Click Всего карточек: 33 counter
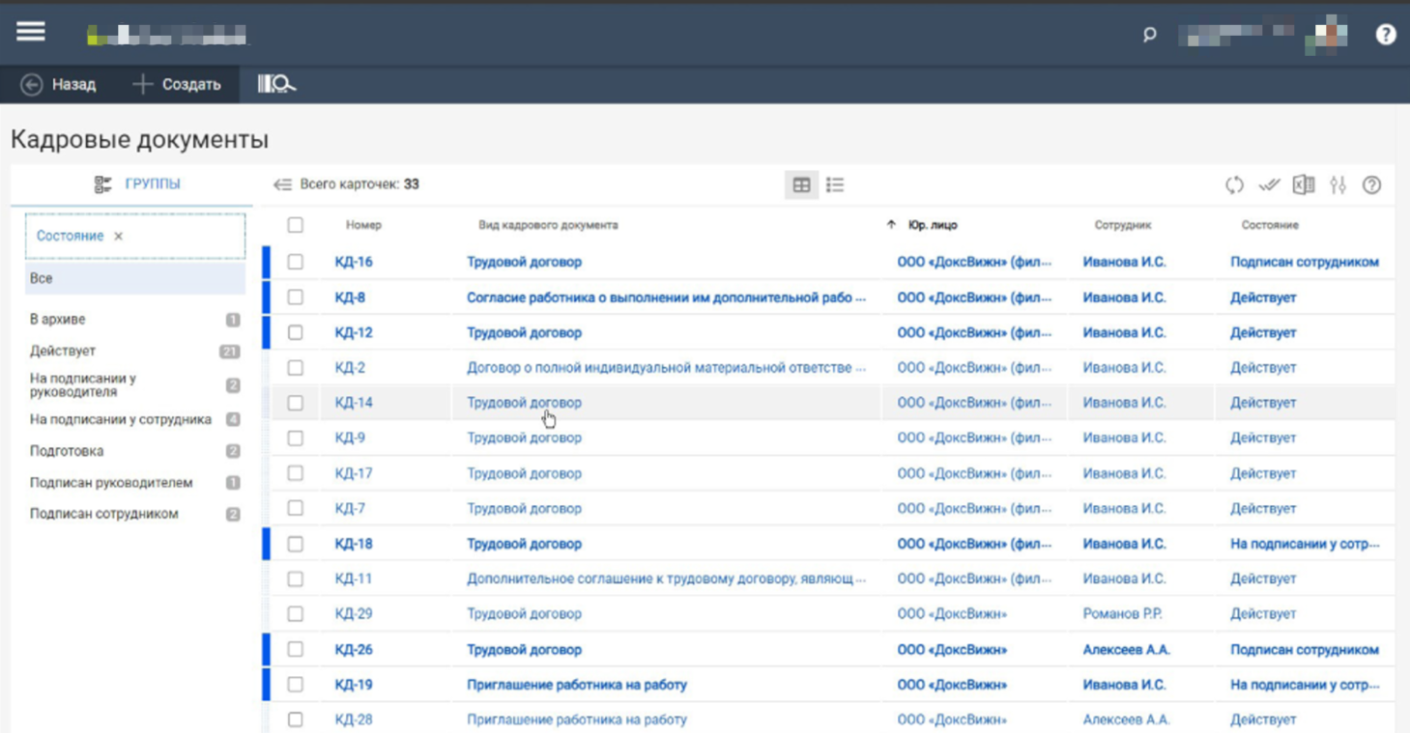Viewport: 1410px width, 733px height. (360, 184)
